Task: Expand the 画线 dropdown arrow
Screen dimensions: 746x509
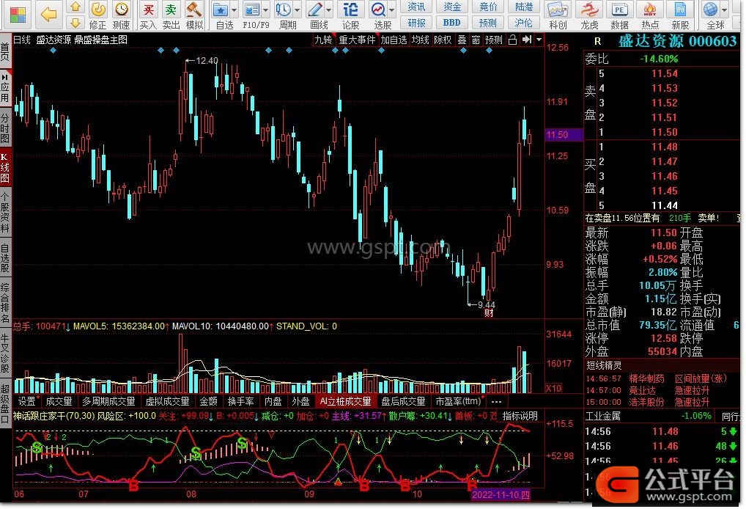Action: 329,10
